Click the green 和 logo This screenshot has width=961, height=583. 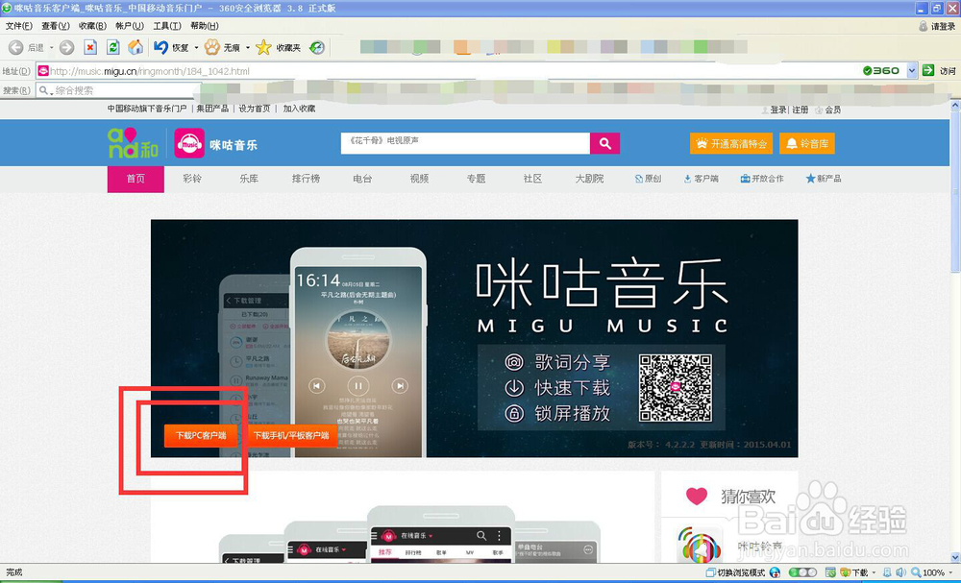pyautogui.click(x=133, y=143)
